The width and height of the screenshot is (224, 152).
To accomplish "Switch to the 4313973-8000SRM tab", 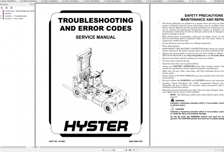I will [x=134, y=1].
